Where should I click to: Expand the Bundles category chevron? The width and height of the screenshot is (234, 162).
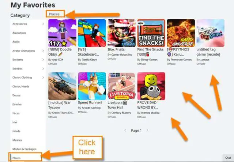click(x=43, y=69)
